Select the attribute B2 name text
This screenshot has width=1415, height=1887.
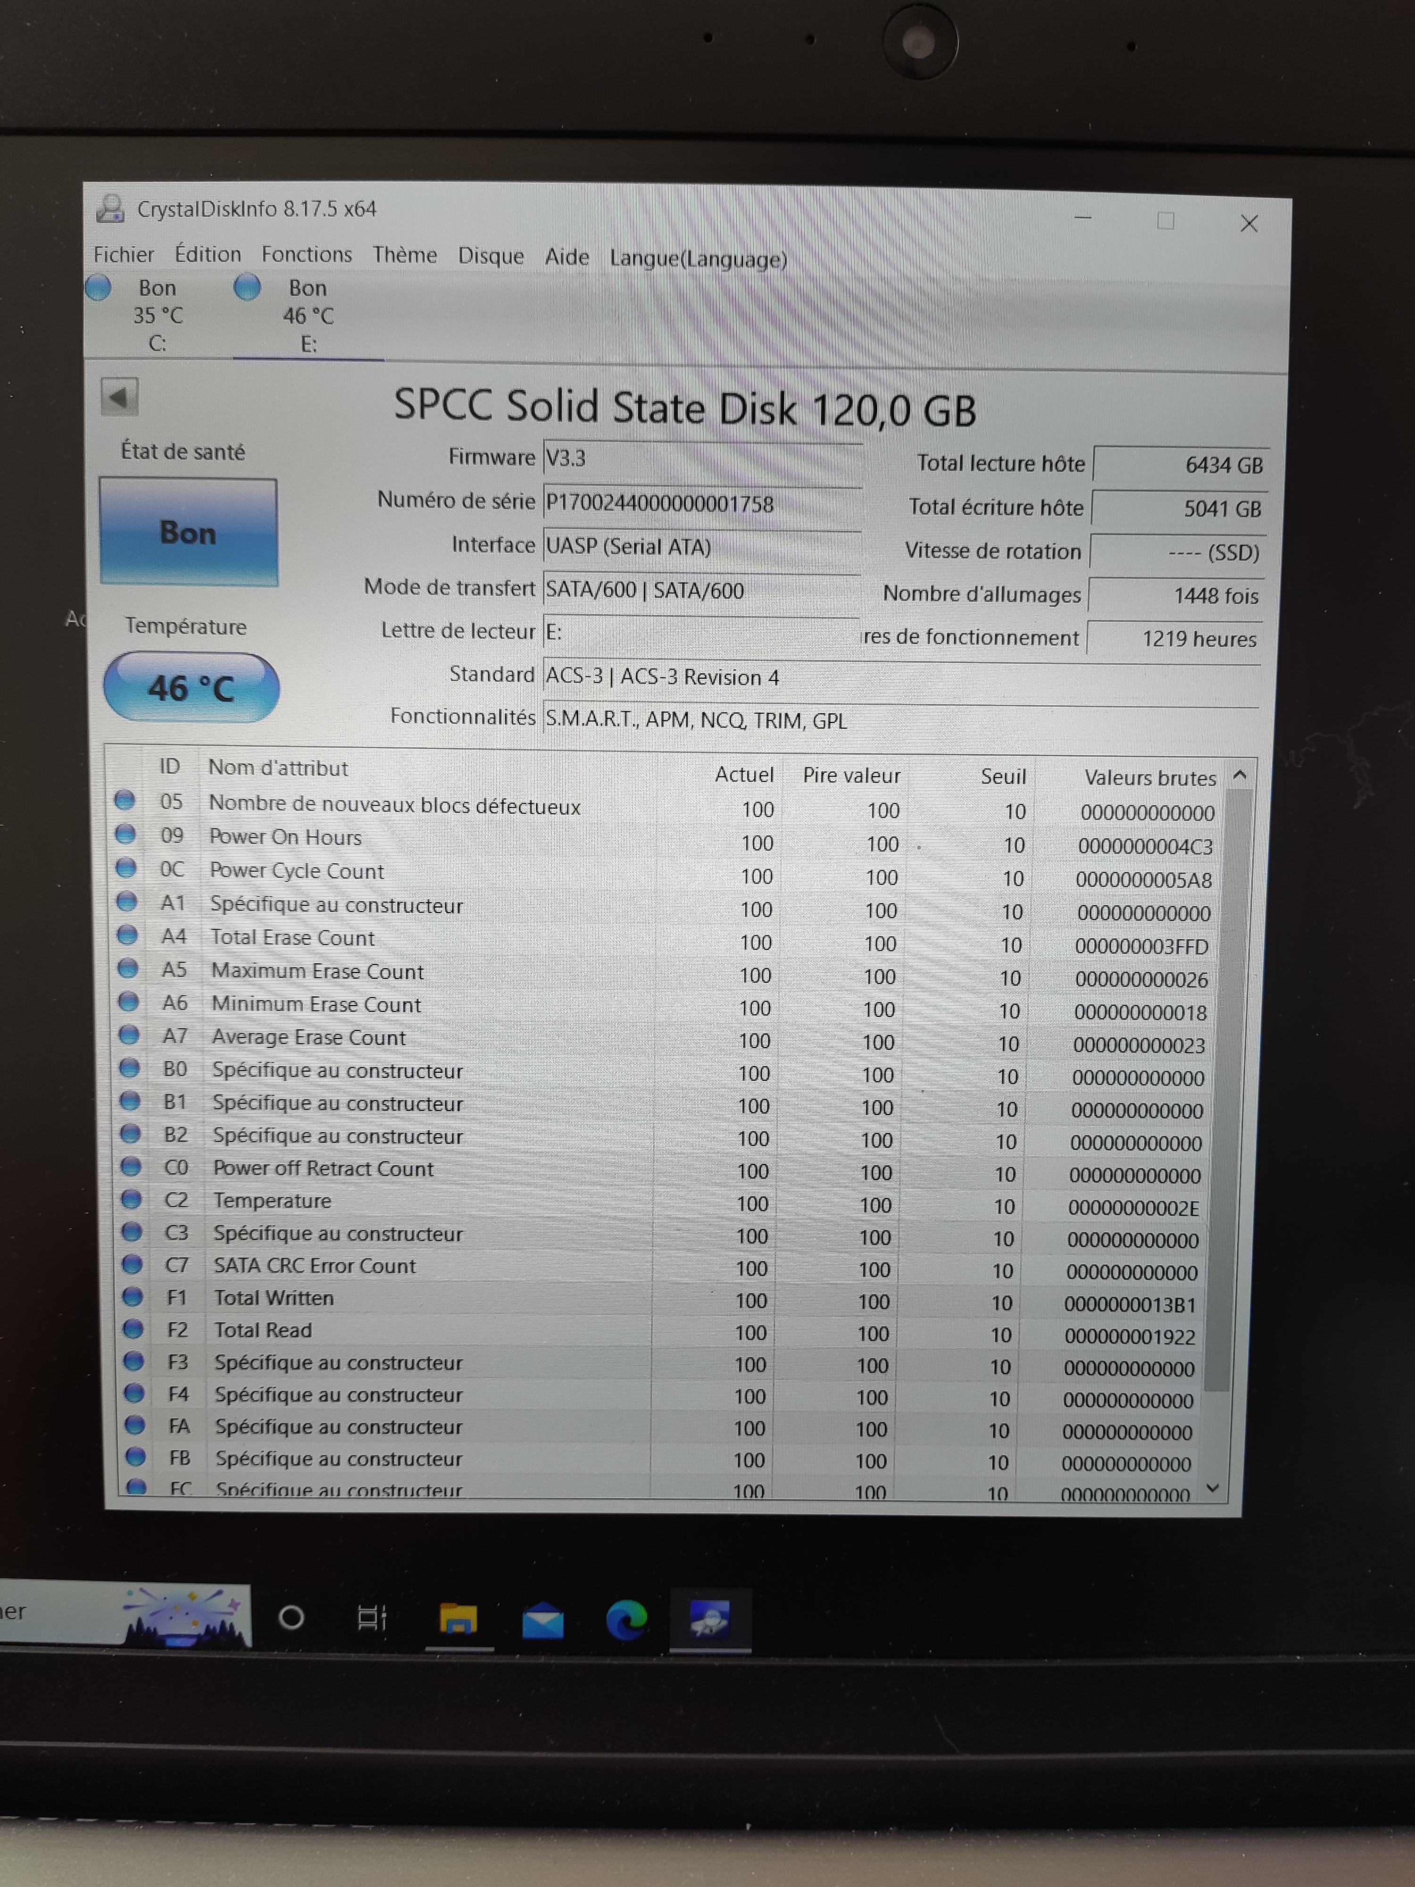[338, 1136]
